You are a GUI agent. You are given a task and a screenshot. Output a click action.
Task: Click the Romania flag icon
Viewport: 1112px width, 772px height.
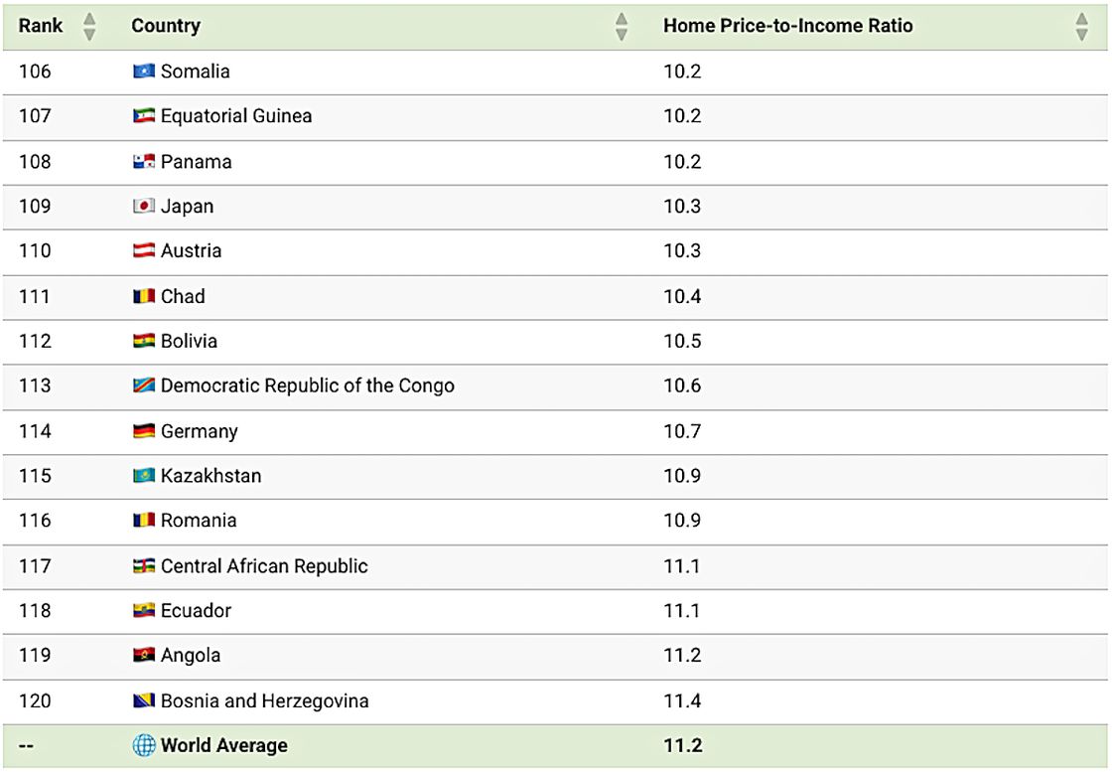click(x=144, y=520)
